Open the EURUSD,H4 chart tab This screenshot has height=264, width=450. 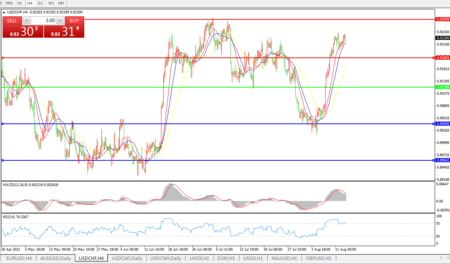pos(19,258)
